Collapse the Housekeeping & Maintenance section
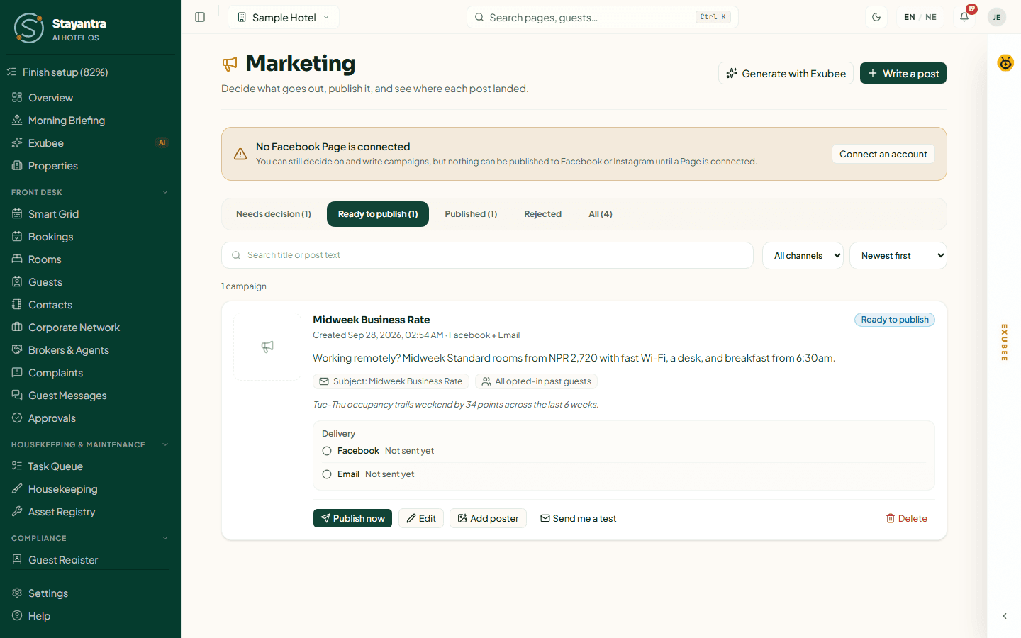The image size is (1021, 638). pyautogui.click(x=90, y=444)
